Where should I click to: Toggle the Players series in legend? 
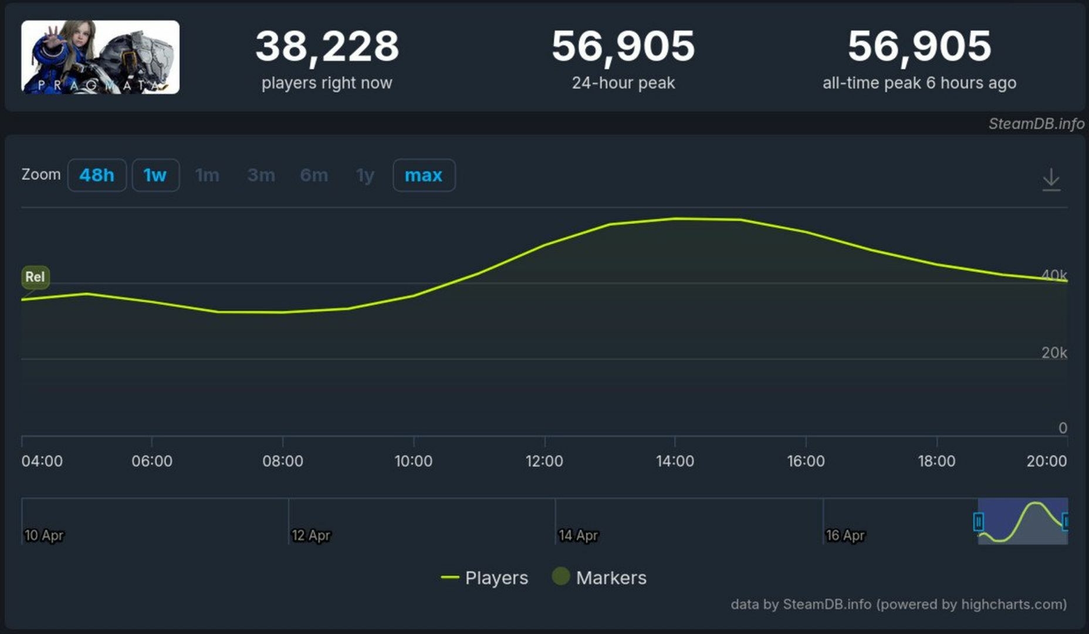[x=485, y=578]
